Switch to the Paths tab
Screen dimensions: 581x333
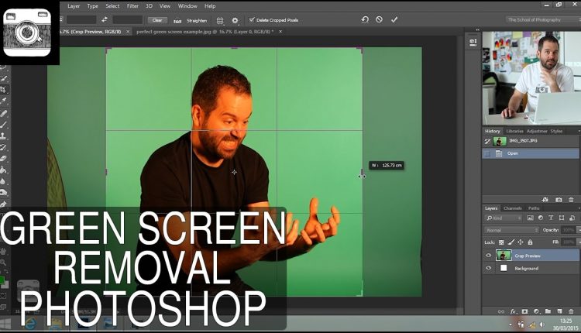(x=534, y=208)
